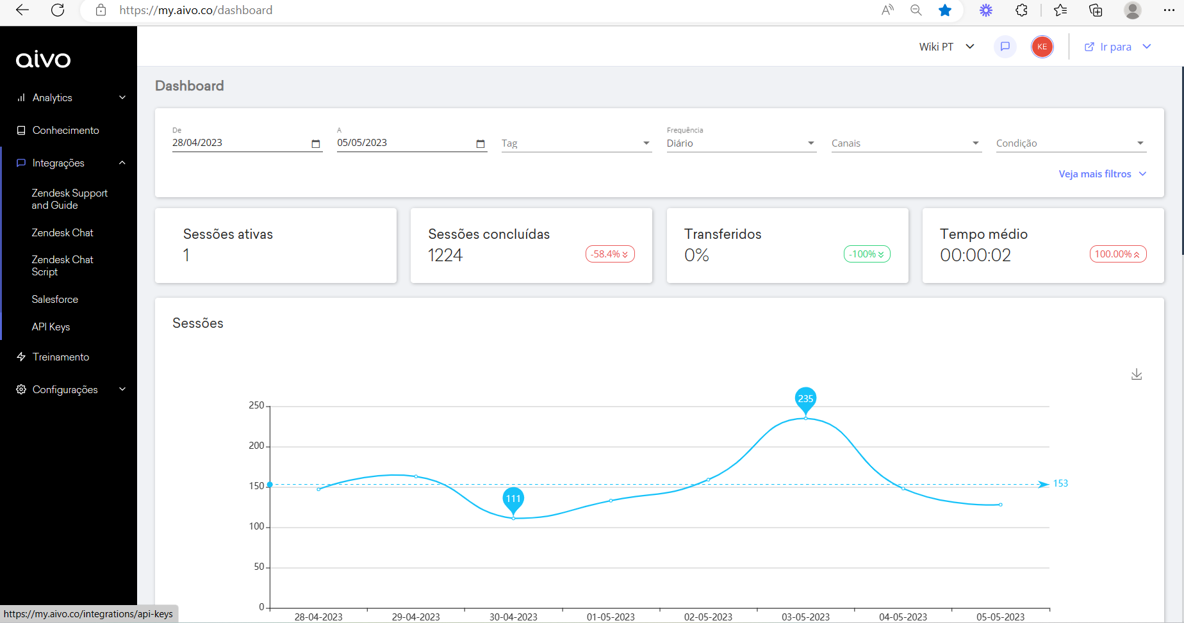The height and width of the screenshot is (623, 1184).
Task: Click the browser favorites star icon
Action: tap(944, 10)
